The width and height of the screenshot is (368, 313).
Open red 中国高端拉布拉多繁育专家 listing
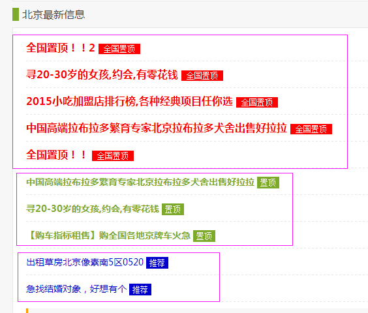(157, 128)
